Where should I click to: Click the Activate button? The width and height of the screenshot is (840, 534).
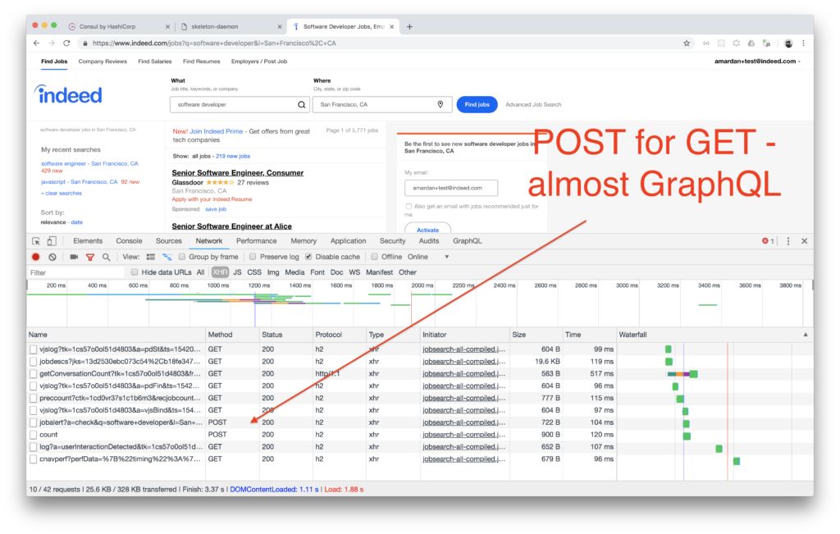pyautogui.click(x=427, y=229)
